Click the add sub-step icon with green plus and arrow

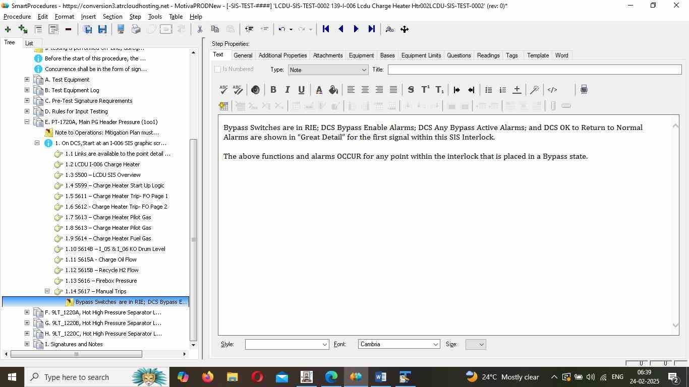click(23, 29)
